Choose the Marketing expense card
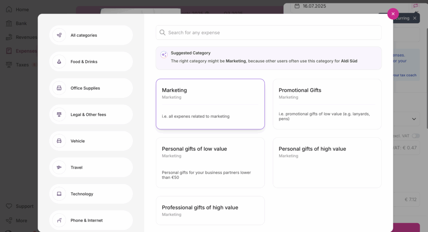Image resolution: width=428 pixels, height=232 pixels. click(x=210, y=104)
